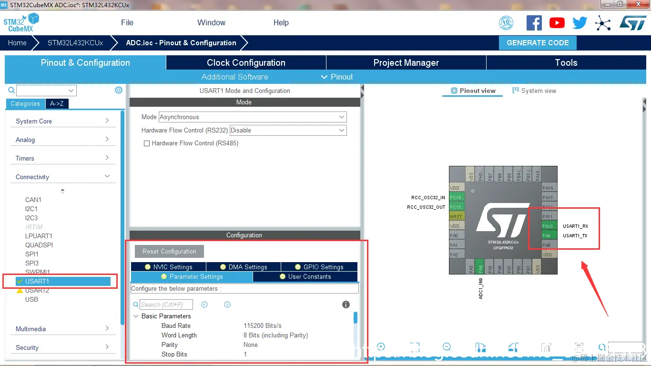Click the STM32L432KCUx breadcrumb

click(x=75, y=43)
